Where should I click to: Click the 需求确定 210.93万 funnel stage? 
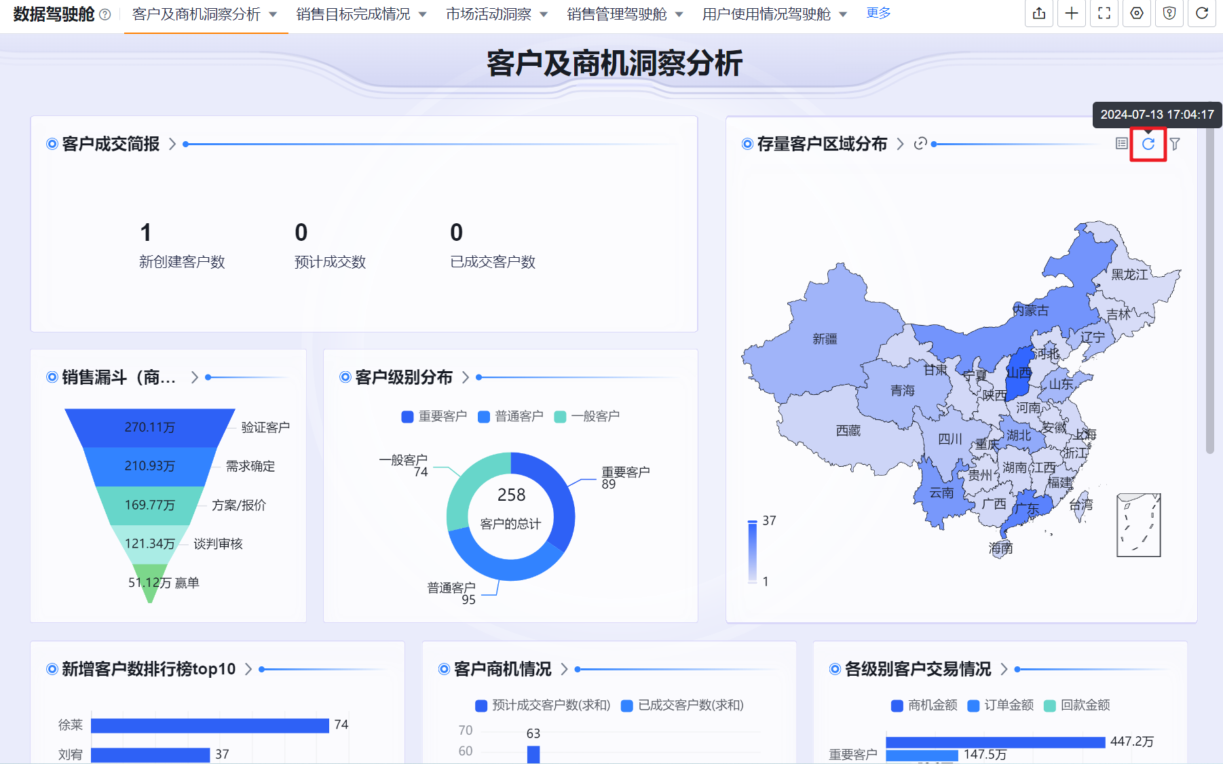point(150,466)
